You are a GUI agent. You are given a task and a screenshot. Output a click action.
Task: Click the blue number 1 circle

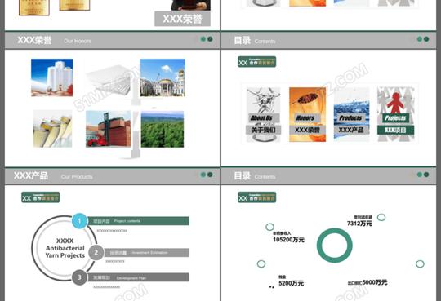(79, 221)
